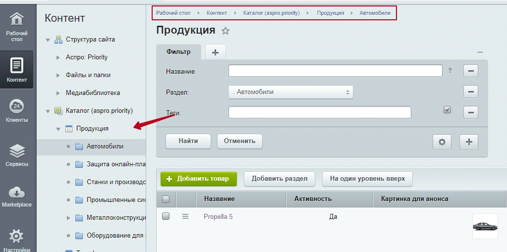Open the Propella 5 car thumbnail
Image resolution: width=507 pixels, height=252 pixels.
coord(485,226)
